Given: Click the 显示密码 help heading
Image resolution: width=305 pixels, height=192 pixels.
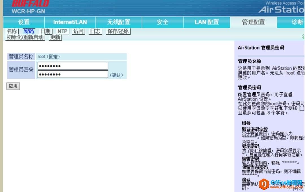Looking at the screenshot, I should tap(250, 146).
